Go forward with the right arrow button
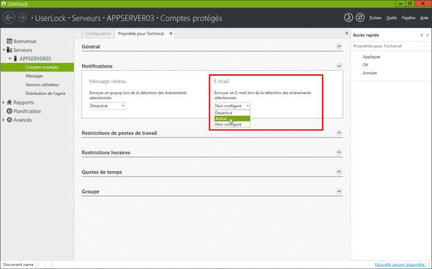 tap(22, 18)
